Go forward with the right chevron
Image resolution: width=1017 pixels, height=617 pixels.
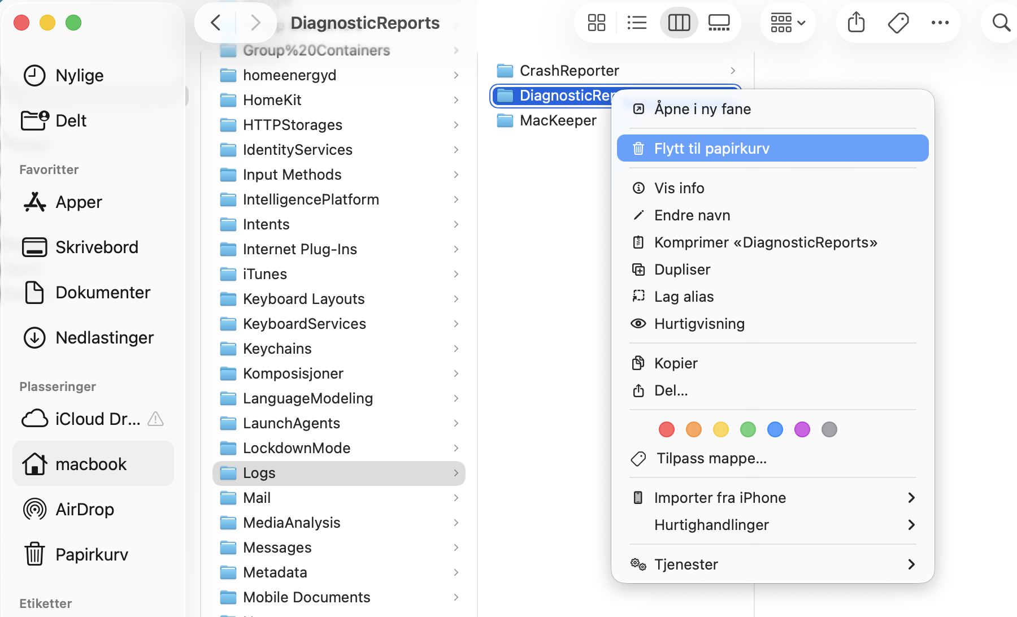click(x=255, y=23)
